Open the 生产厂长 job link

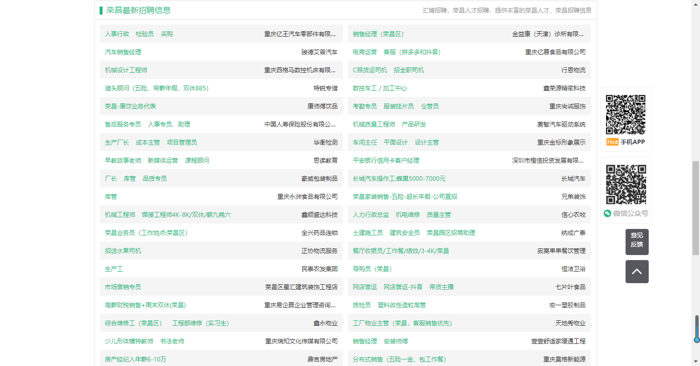tap(117, 143)
